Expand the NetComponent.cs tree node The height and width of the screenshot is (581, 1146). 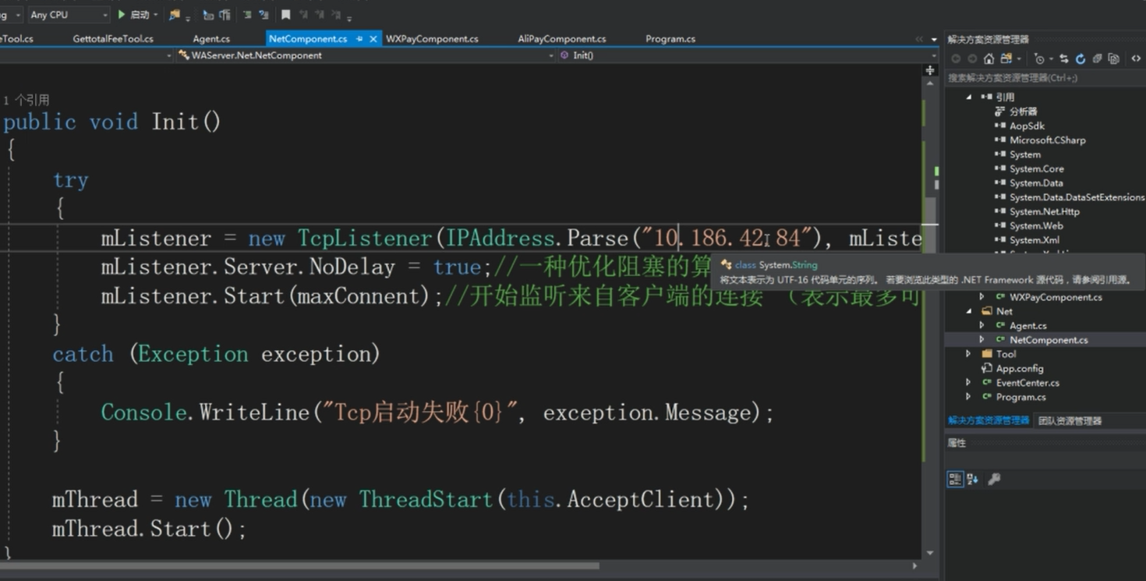[982, 340]
